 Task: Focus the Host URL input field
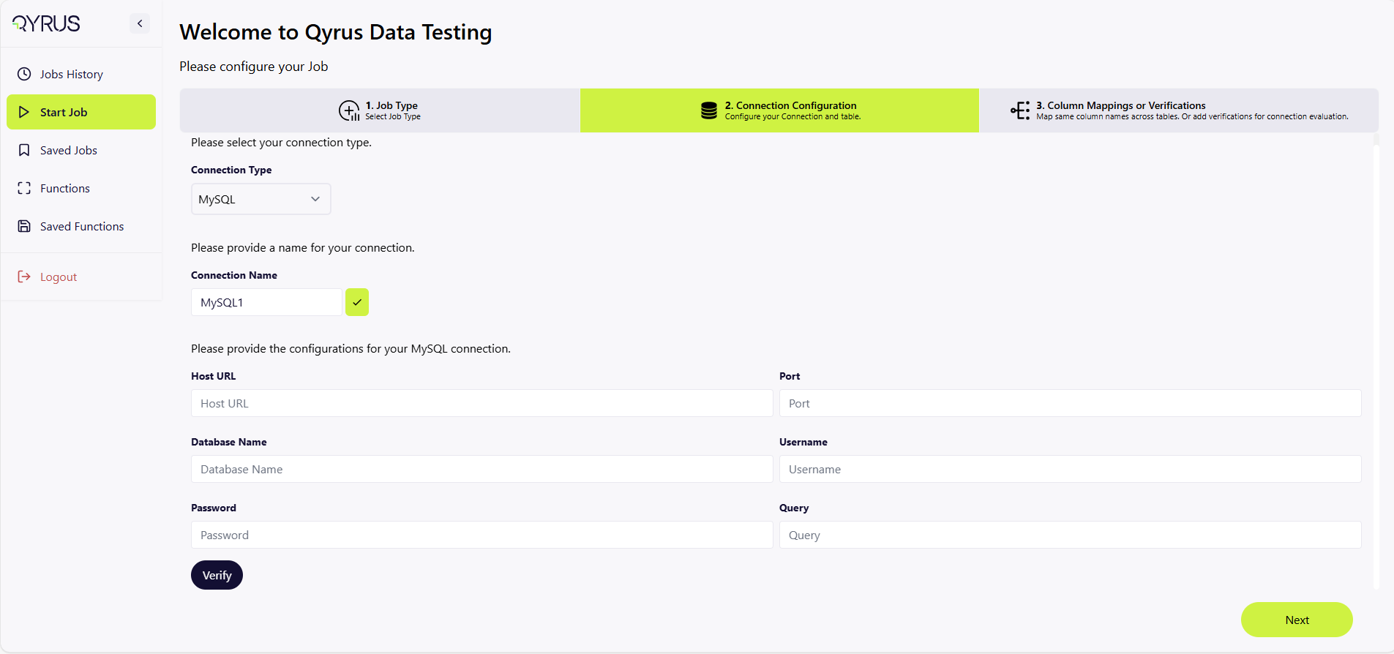[481, 403]
